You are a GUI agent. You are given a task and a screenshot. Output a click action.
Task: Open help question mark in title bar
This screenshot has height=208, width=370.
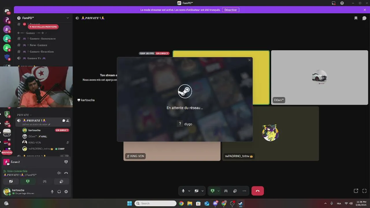click(x=342, y=3)
